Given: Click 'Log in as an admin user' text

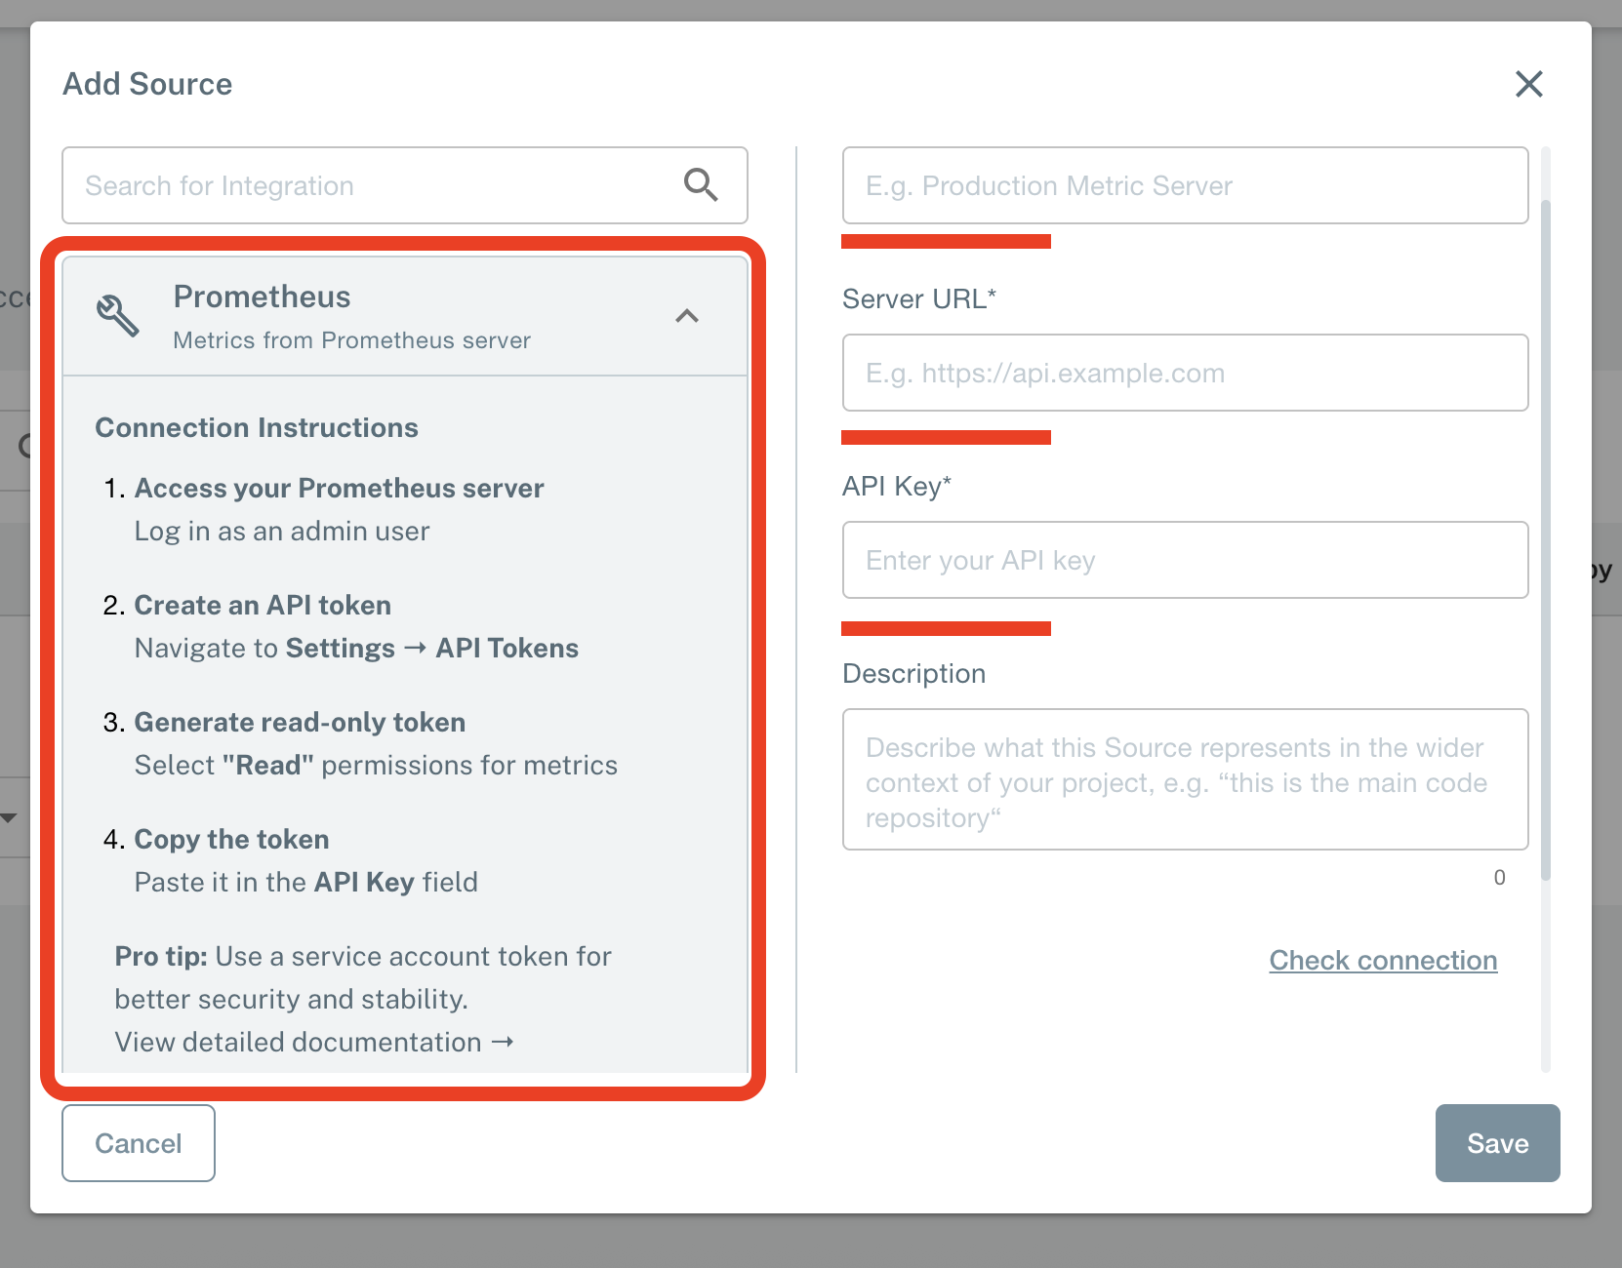Looking at the screenshot, I should 282,531.
